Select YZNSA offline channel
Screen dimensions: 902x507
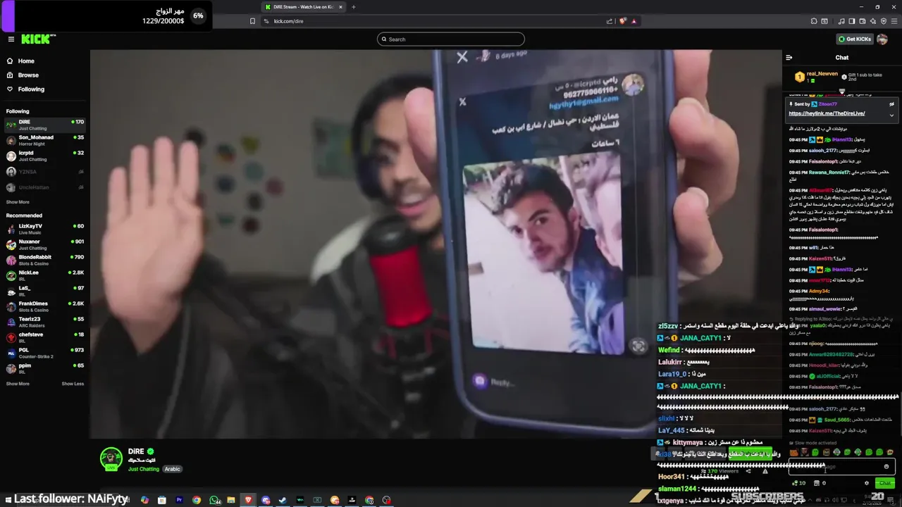coord(45,172)
